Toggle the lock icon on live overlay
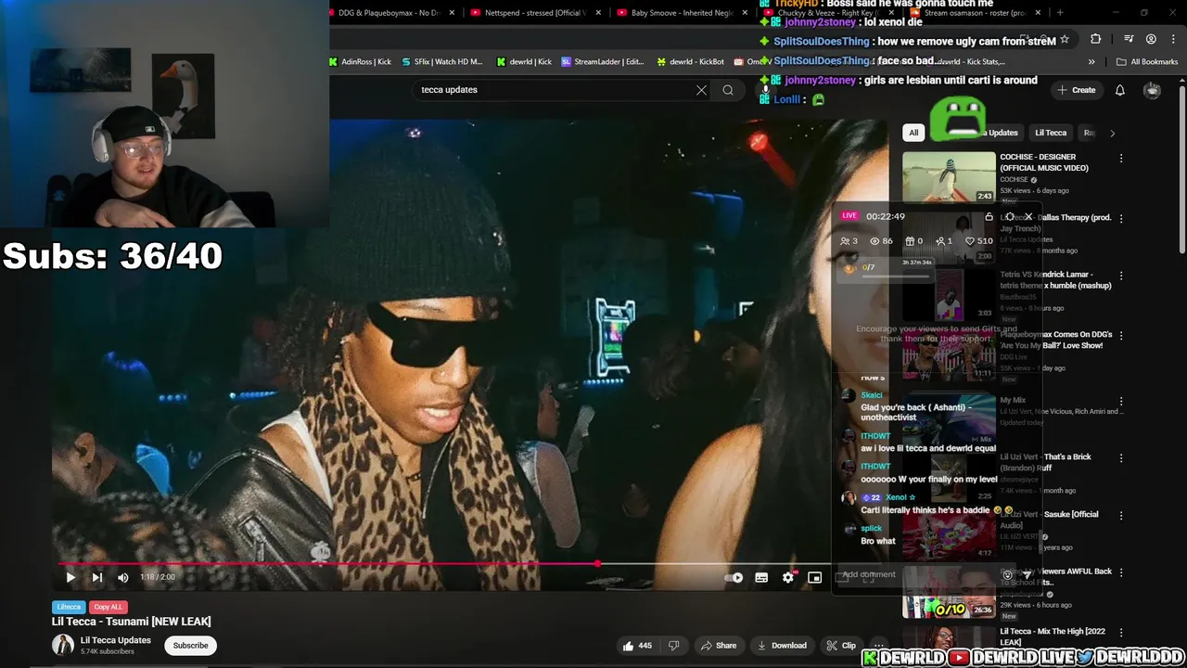The image size is (1187, 668). click(989, 216)
